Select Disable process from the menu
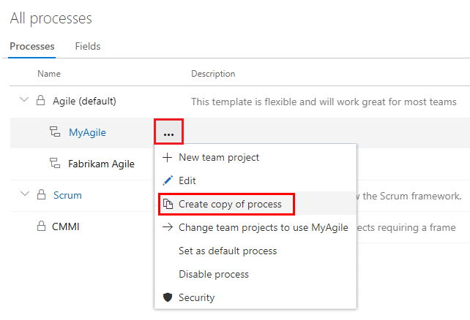The width and height of the screenshot is (470, 320). 214,274
